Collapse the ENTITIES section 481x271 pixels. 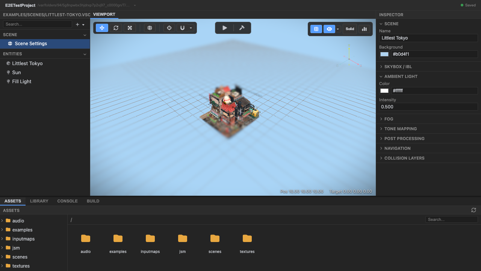pyautogui.click(x=85, y=54)
